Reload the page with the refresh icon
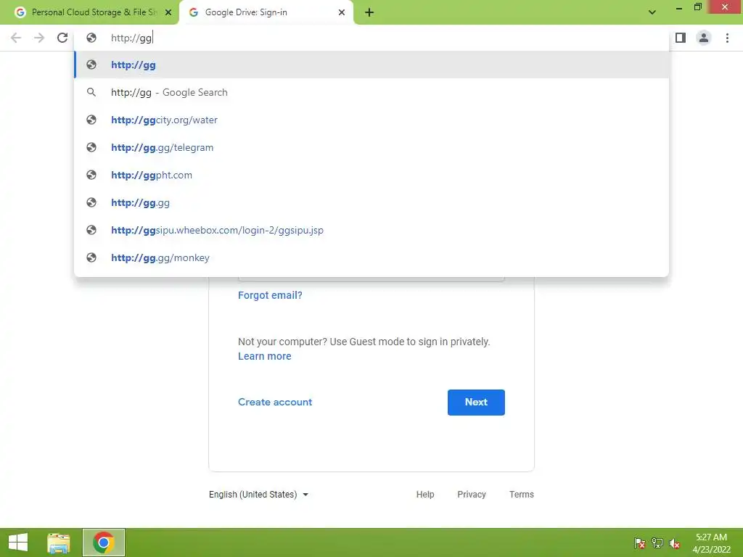 [x=62, y=38]
